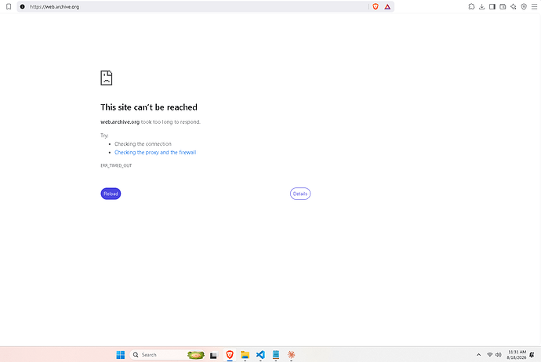Open the orange starburst app on taskbar
541x362 pixels.
point(291,355)
